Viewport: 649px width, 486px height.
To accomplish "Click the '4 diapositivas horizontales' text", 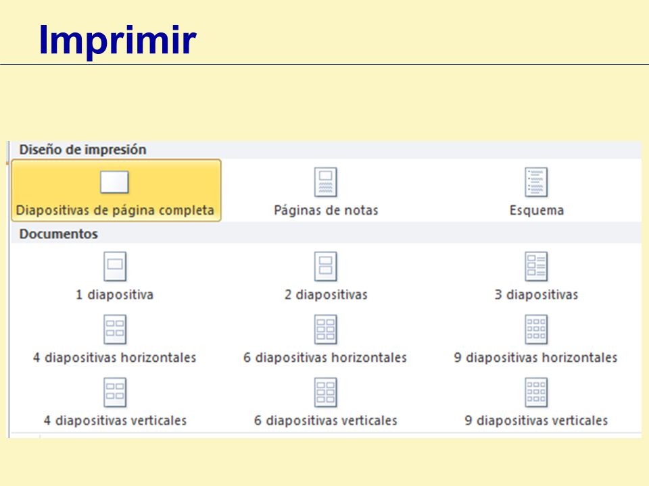I will click(115, 358).
